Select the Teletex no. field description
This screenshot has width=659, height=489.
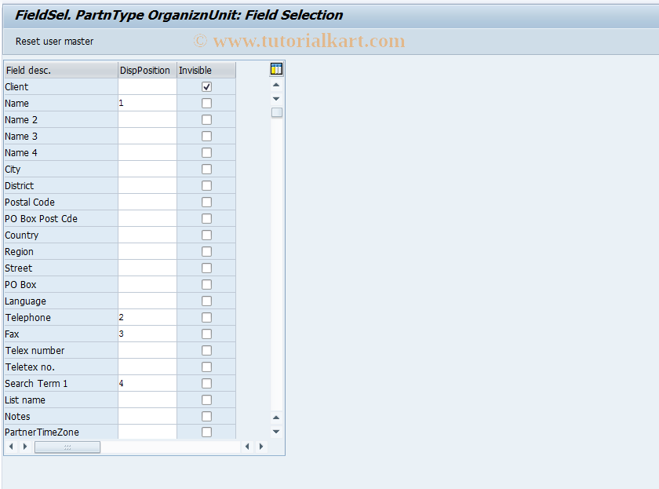[61, 367]
